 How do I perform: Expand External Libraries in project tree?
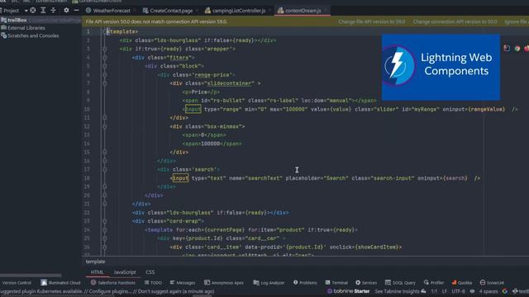[x=26, y=28]
